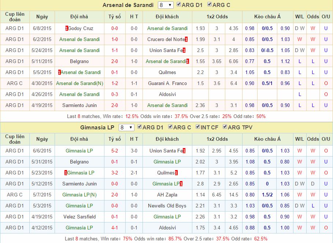Click the O/U header in the Gimnasia table
Image resolution: width=333 pixels, height=243 pixels.
[326, 139]
